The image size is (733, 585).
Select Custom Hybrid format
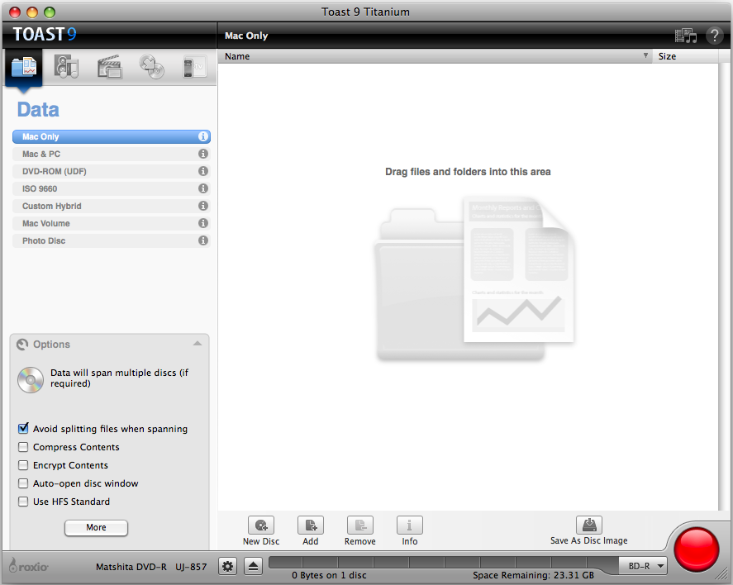[x=112, y=206]
